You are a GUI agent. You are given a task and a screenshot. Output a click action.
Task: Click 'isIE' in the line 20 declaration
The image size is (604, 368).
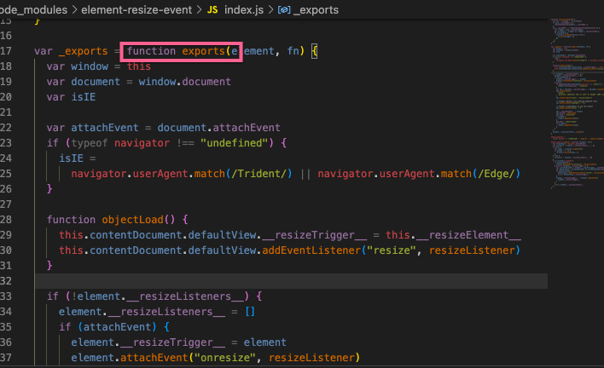pyautogui.click(x=84, y=97)
